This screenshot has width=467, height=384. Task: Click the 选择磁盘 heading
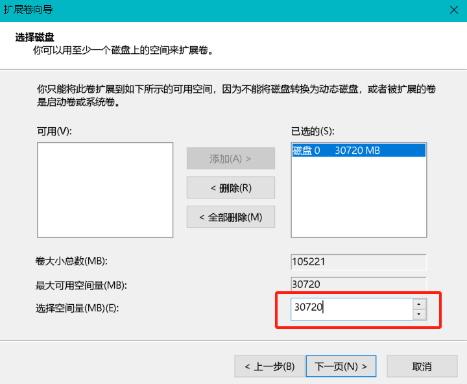tap(34, 37)
